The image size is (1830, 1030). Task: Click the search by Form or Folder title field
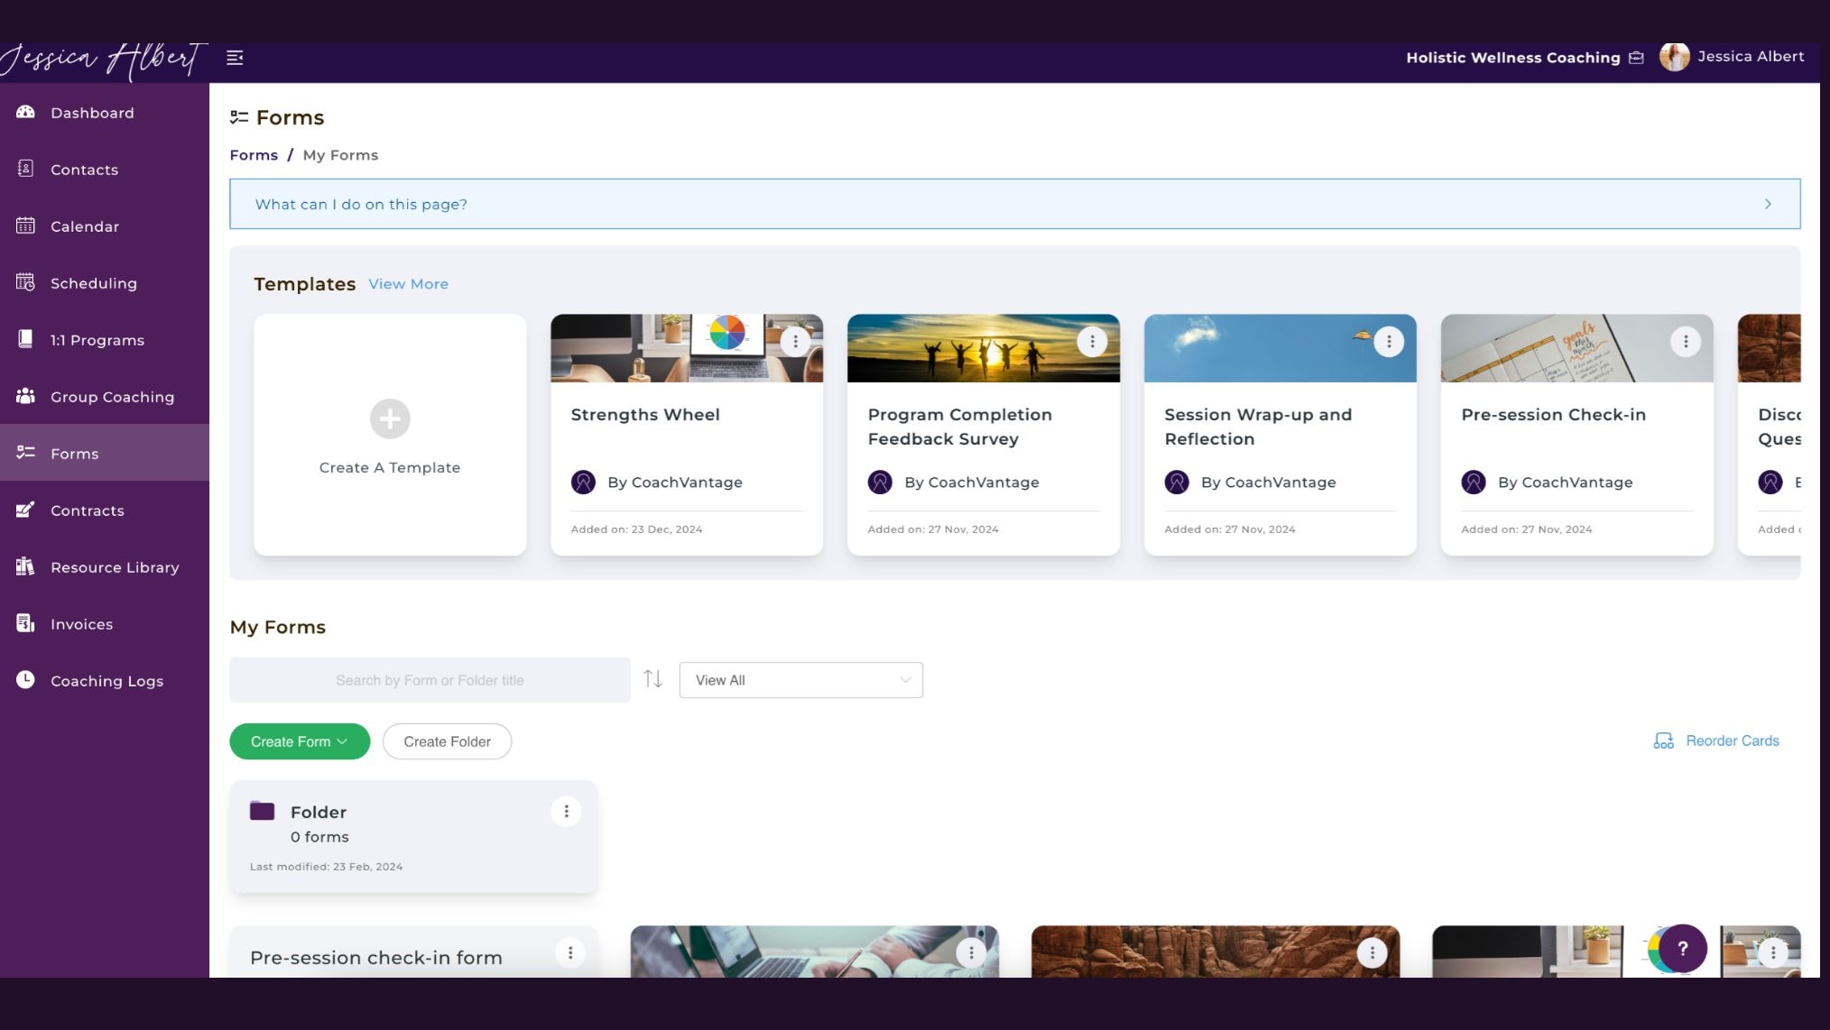click(430, 680)
